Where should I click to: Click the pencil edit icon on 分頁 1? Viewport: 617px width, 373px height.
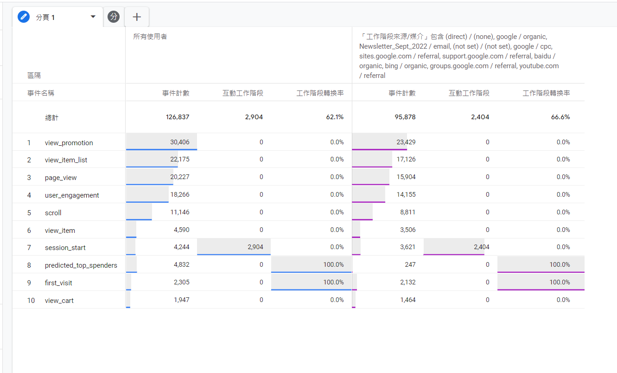pos(23,17)
